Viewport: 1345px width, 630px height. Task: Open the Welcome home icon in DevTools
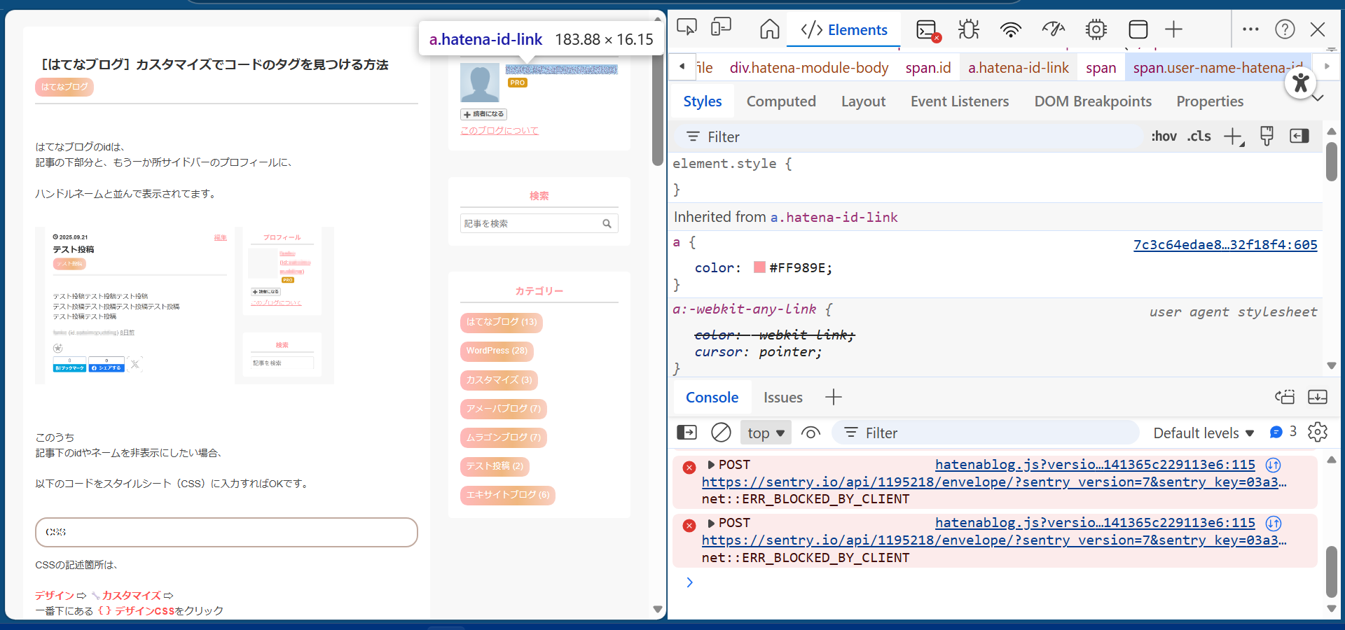[769, 29]
